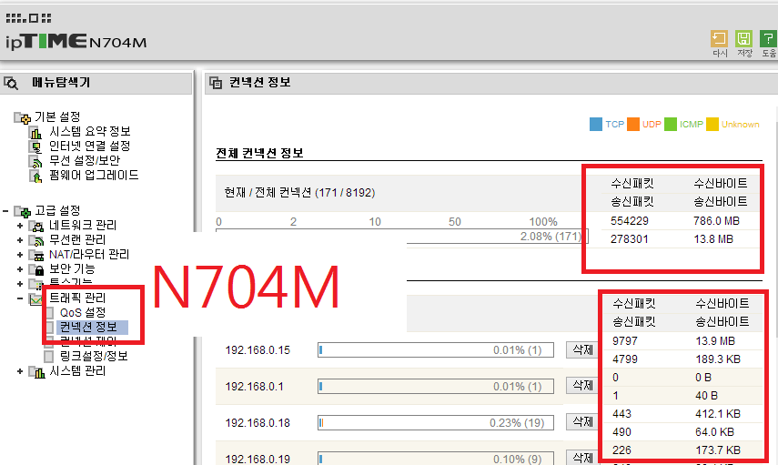778x465 pixels.
Task: Open 링크설정/정보 menu item
Action: (x=94, y=356)
